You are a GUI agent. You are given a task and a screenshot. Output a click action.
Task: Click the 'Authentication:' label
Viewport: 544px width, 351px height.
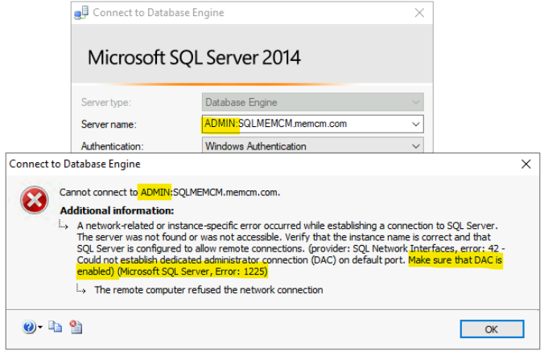pos(112,146)
